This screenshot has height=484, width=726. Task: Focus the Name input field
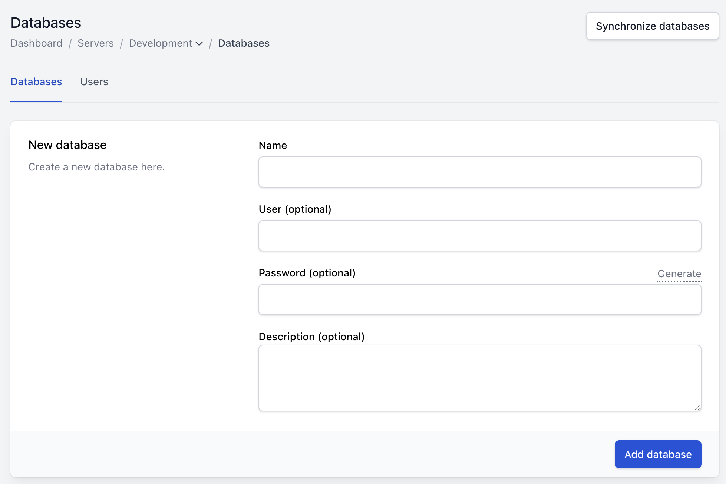pyautogui.click(x=479, y=172)
